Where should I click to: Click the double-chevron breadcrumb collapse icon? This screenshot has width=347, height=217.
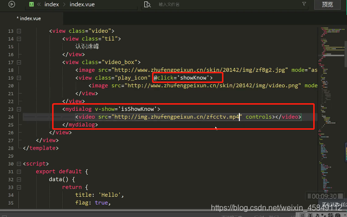[x=39, y=4]
